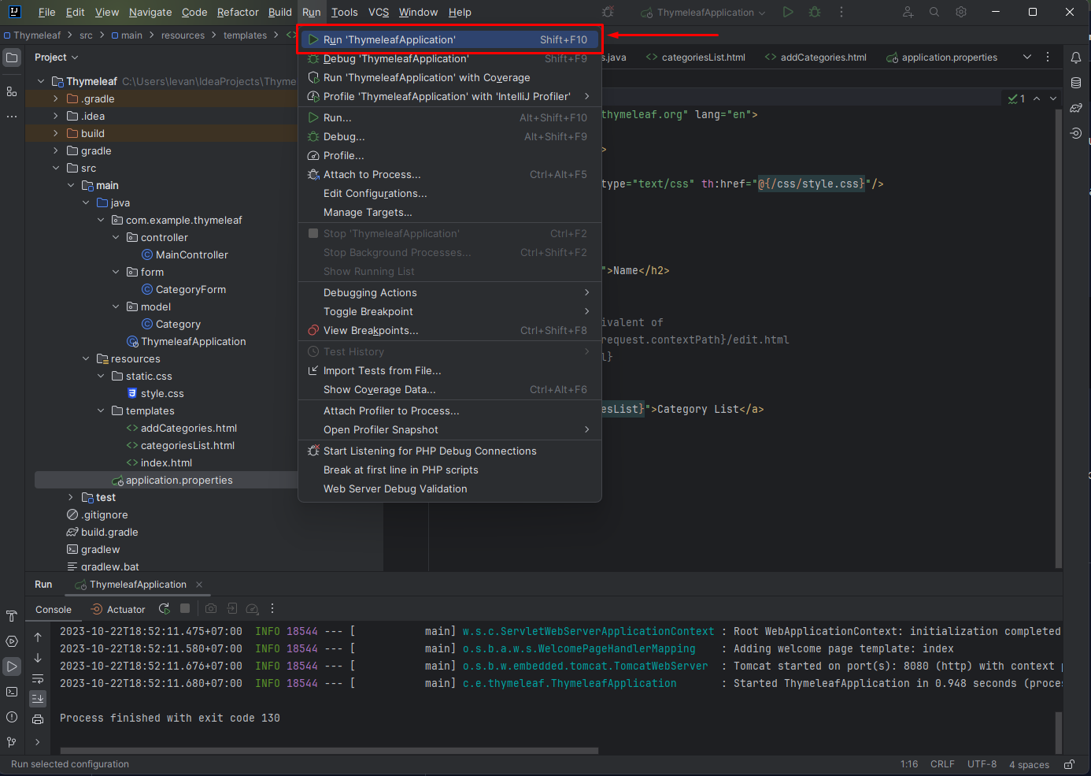Screen dimensions: 1091x776
Task: Expand the .gradle folder
Action: tap(56, 98)
